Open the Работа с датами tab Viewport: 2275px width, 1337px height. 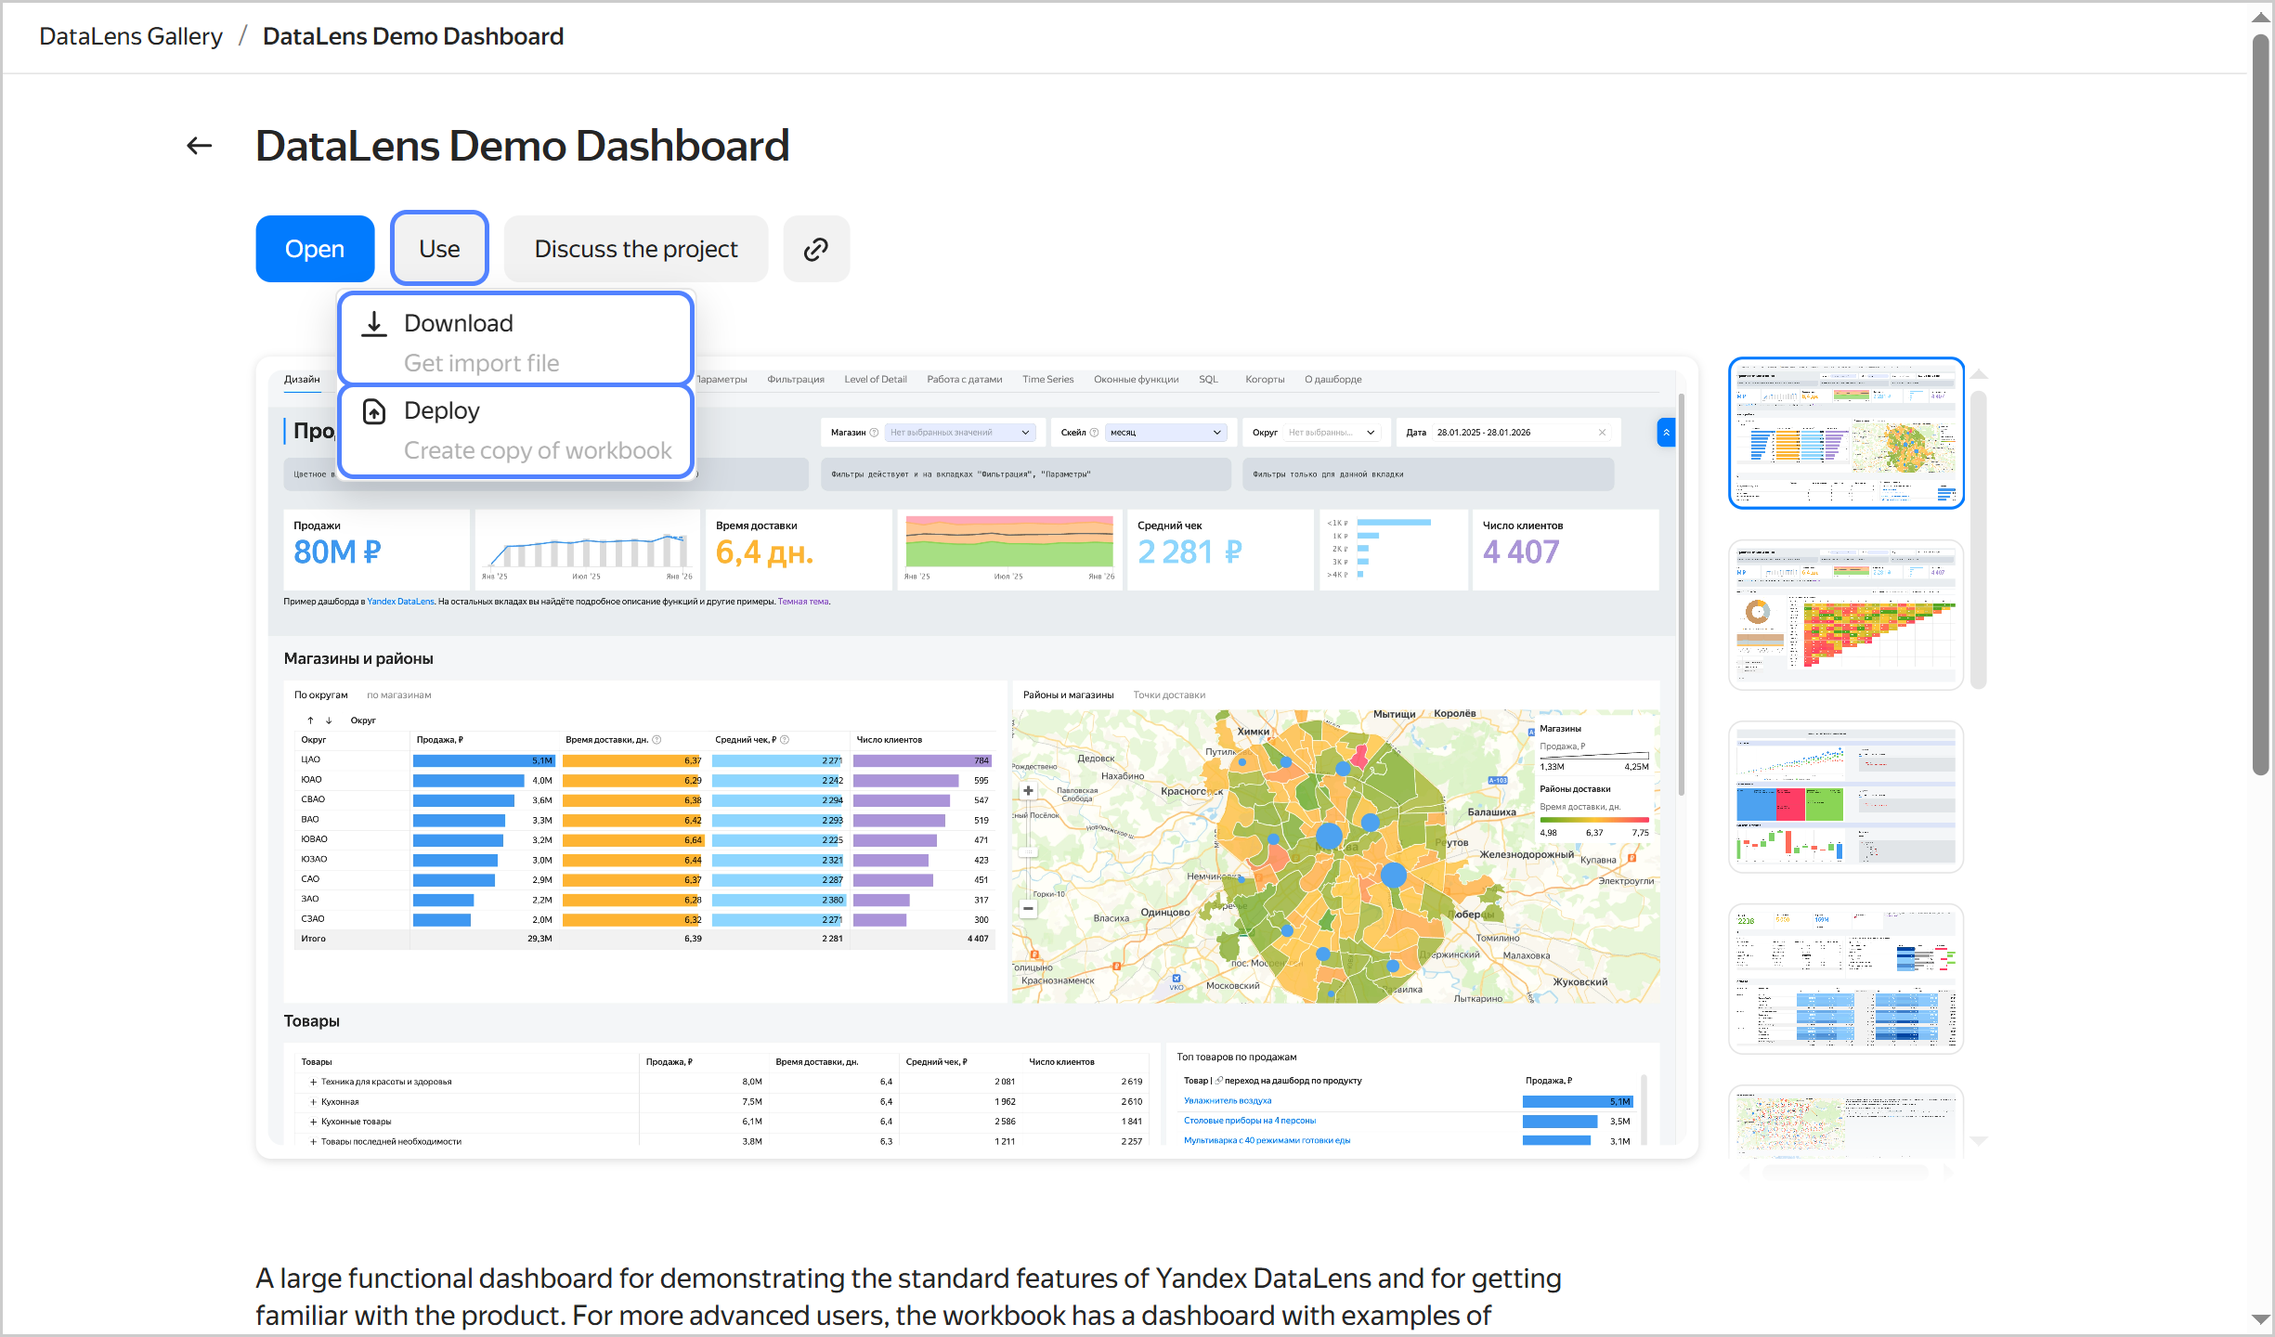(x=965, y=380)
